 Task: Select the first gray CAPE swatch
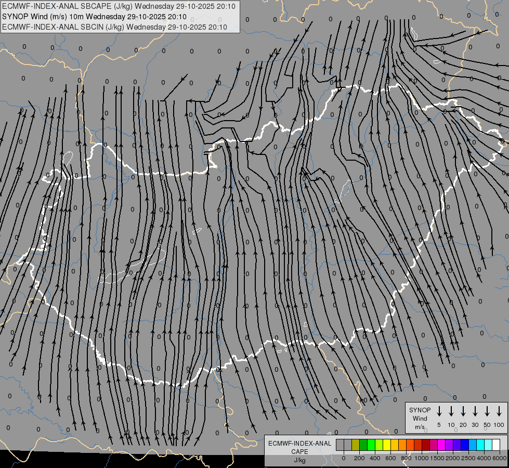[340, 445]
